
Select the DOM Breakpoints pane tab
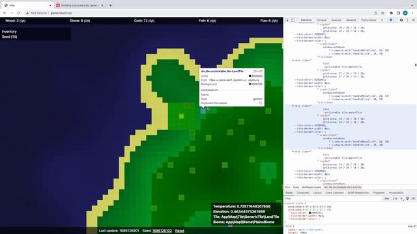[358, 193]
